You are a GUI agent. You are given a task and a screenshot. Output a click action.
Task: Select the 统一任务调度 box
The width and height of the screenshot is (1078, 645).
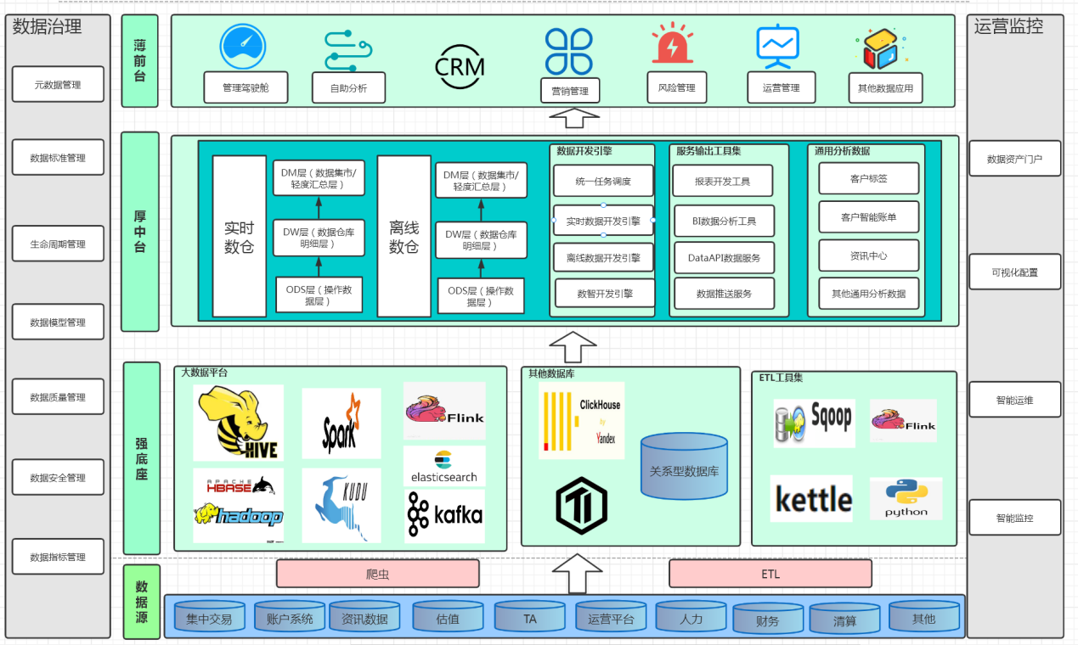603,181
